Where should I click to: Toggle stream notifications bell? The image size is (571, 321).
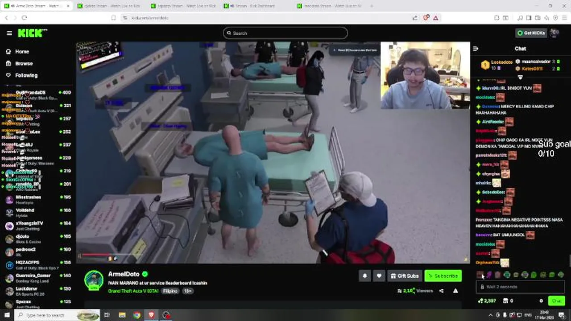[x=364, y=276]
